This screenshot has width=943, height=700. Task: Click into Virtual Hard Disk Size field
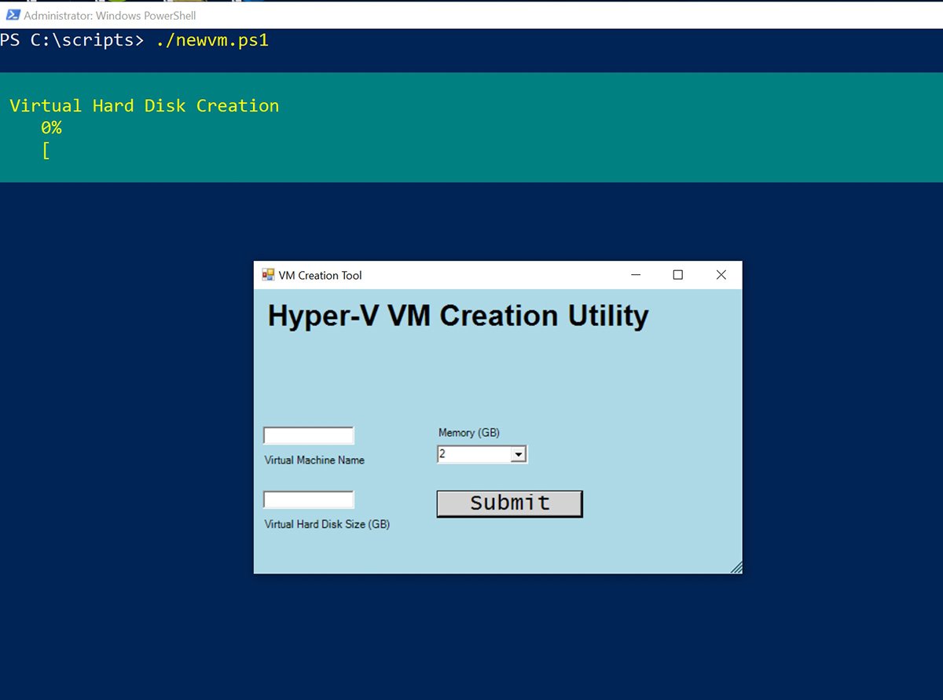[x=308, y=500]
